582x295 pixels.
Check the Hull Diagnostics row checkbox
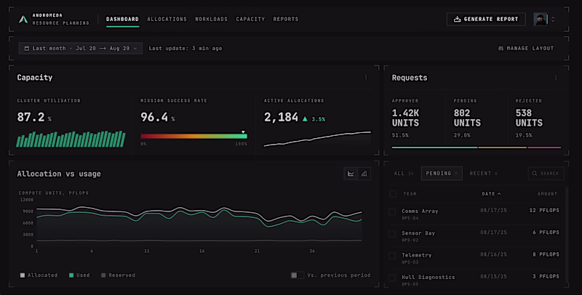click(x=392, y=278)
